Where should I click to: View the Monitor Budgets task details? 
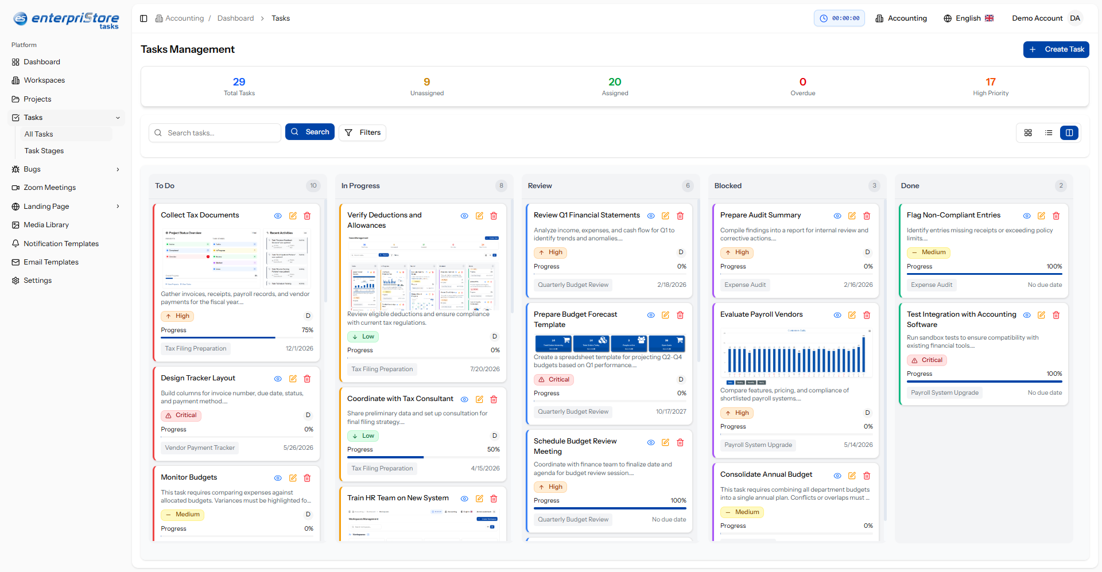[x=278, y=478]
